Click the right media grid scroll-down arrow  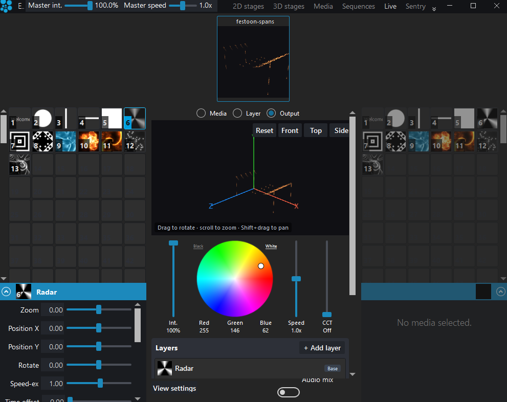coord(503,279)
